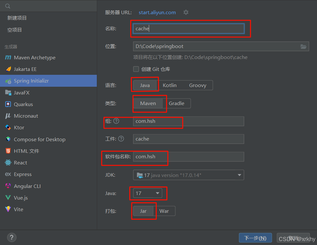Select War packaging
Screen dimensions: 317x245
click(164, 211)
